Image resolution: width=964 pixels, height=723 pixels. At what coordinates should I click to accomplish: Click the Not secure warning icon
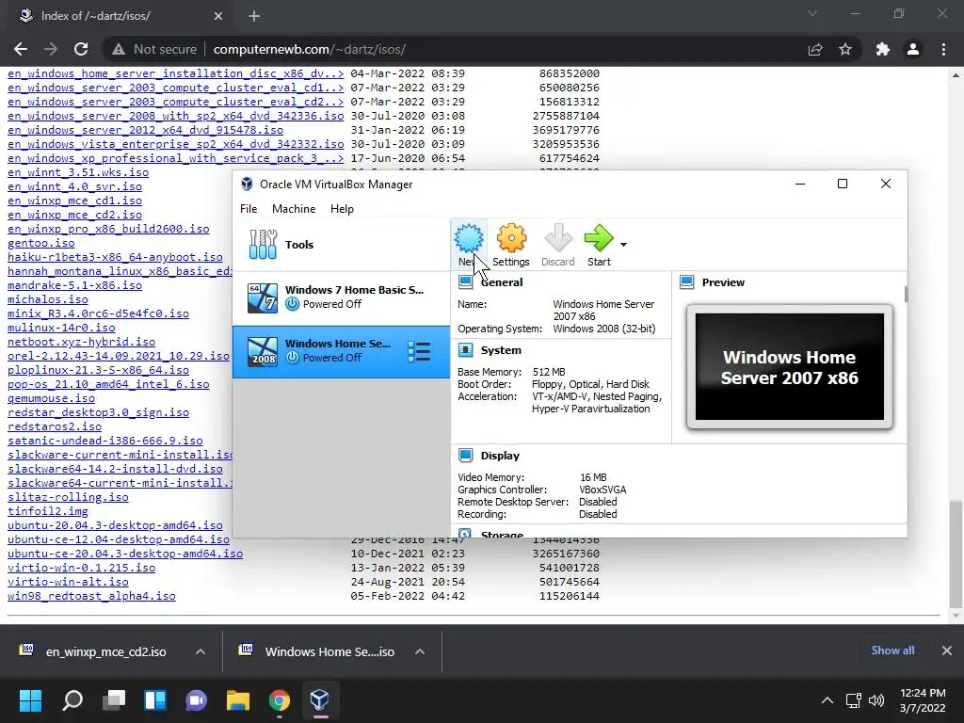tap(119, 49)
